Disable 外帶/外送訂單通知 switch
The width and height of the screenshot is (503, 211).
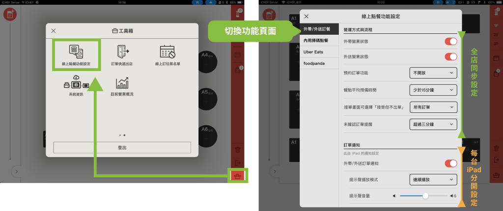[450, 163]
